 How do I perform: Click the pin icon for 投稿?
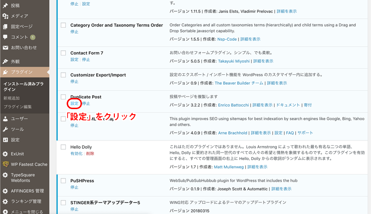click(x=5, y=6)
